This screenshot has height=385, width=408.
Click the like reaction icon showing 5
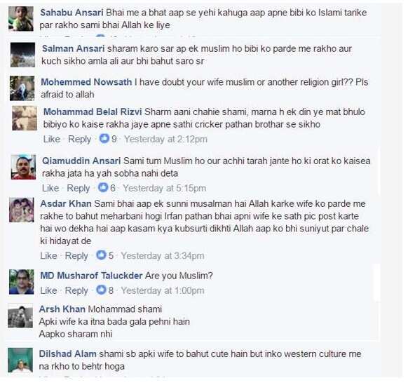pos(101,255)
